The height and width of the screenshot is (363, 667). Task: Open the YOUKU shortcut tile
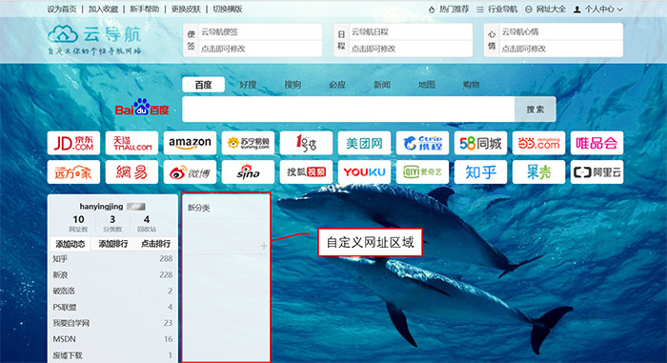pyautogui.click(x=364, y=171)
